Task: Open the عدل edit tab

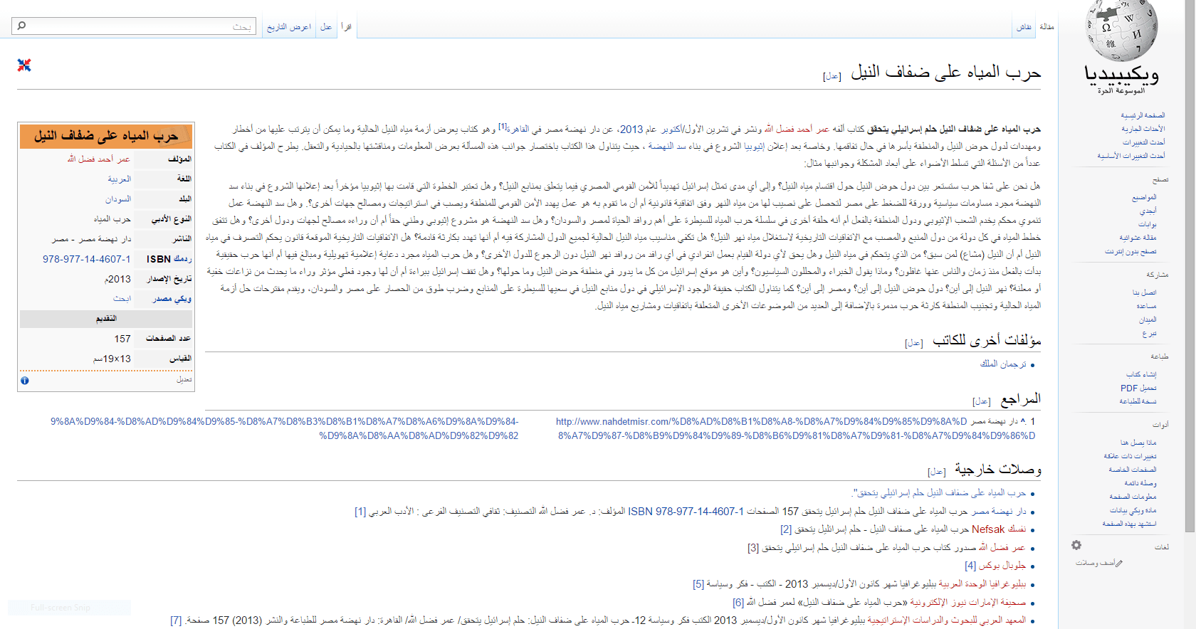Action: tap(326, 26)
